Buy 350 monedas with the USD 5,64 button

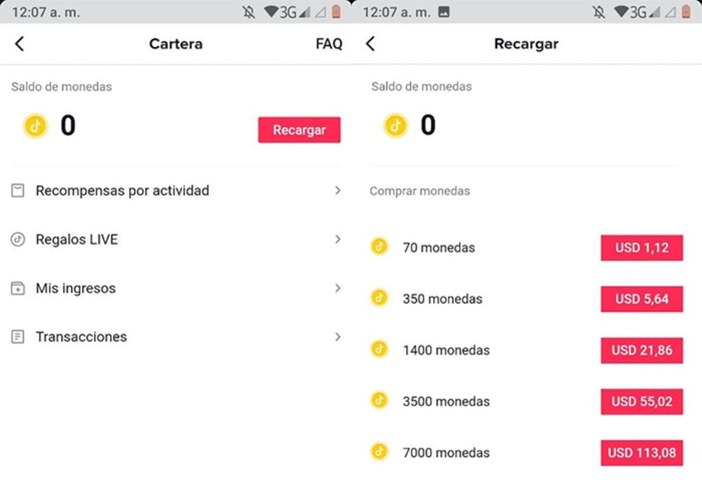tap(641, 299)
